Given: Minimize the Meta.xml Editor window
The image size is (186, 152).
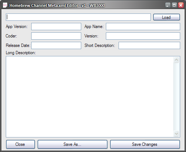Looking at the screenshot, I should pos(168,5).
